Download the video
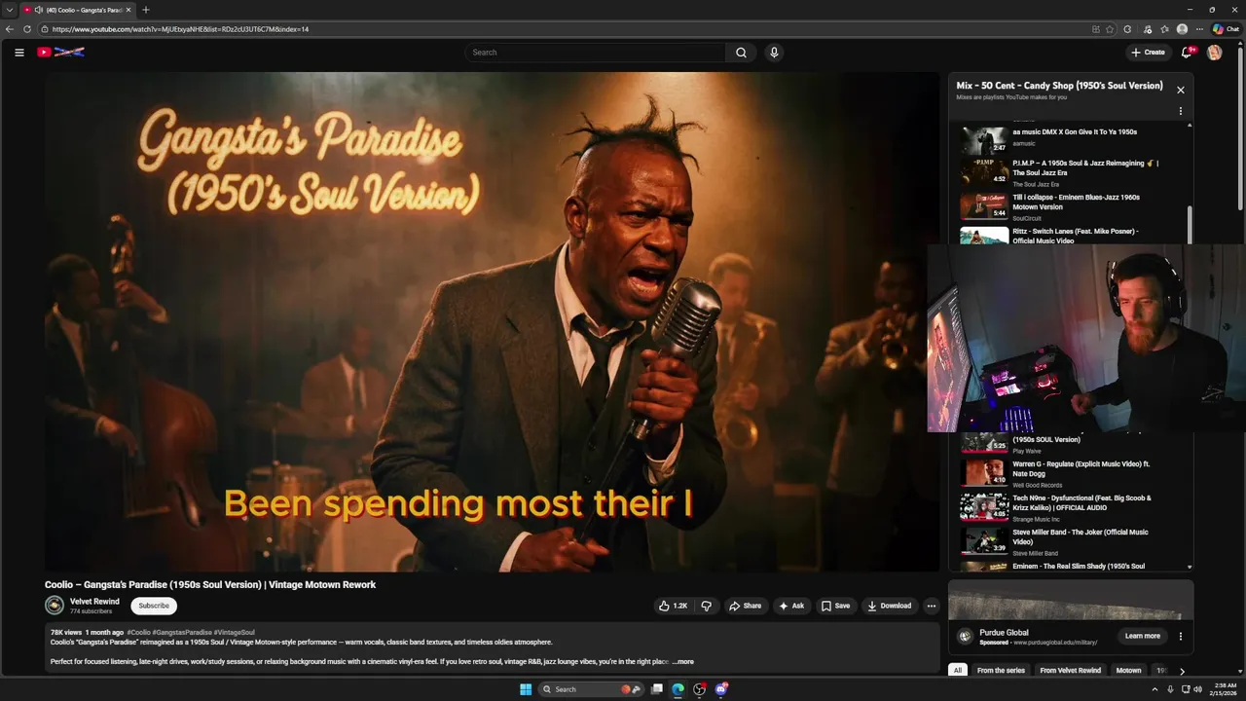 (890, 606)
